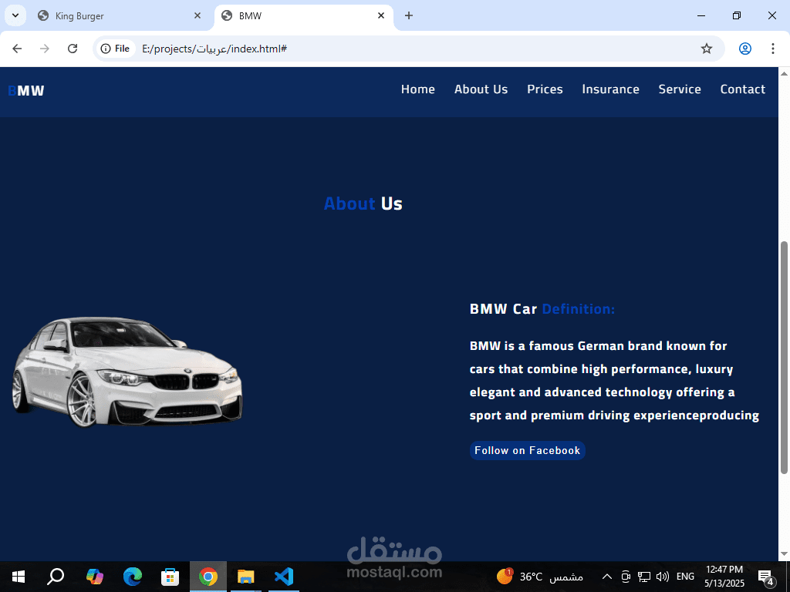This screenshot has width=790, height=592.
Task: Click the File site info chip
Action: [116, 49]
